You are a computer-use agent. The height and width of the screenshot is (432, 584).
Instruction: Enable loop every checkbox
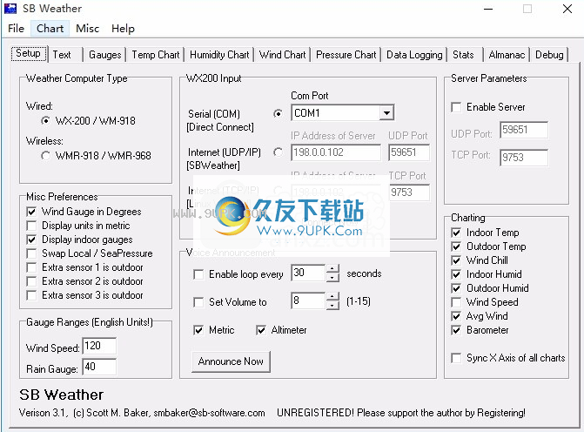click(x=198, y=274)
